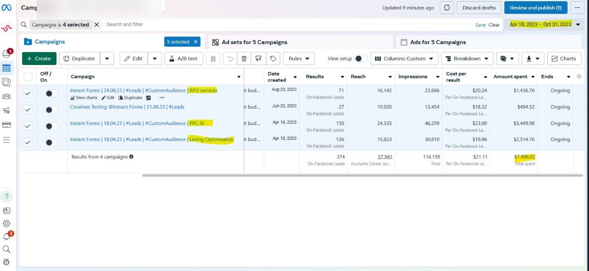
Task: Click Discard drafts button
Action: point(479,8)
